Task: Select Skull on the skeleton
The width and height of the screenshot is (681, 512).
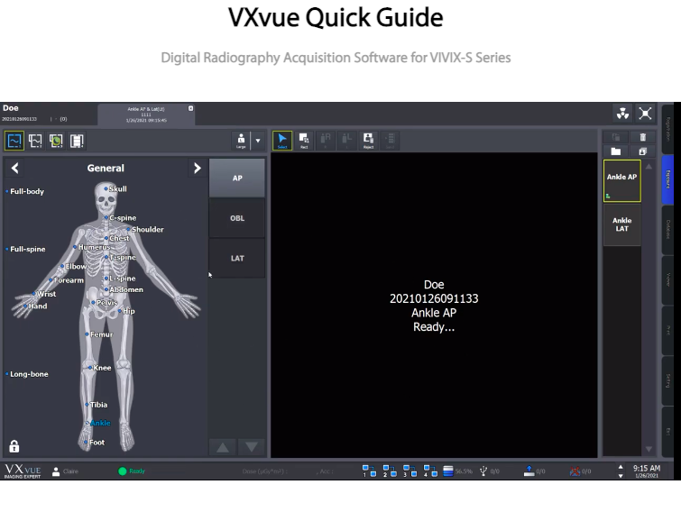Action: click(x=115, y=188)
